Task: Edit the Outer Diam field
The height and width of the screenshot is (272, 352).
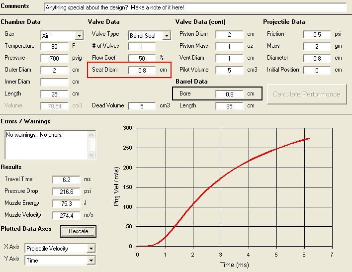Action: pos(54,70)
